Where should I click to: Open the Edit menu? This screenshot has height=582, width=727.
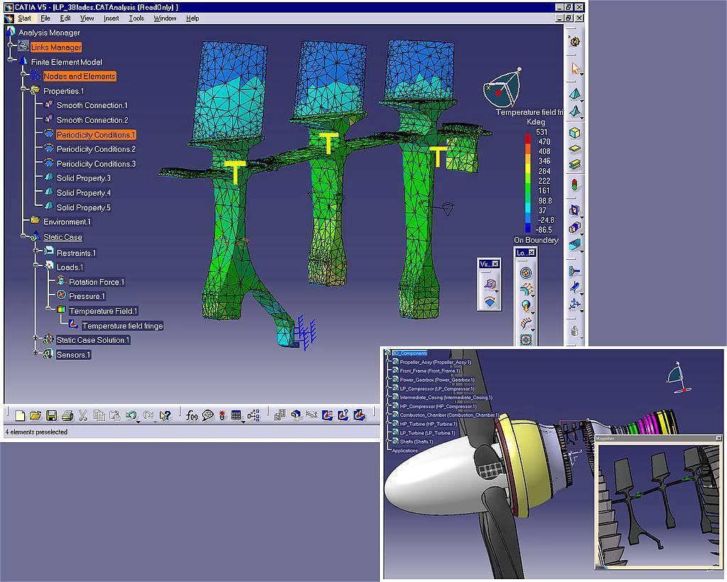click(x=65, y=18)
